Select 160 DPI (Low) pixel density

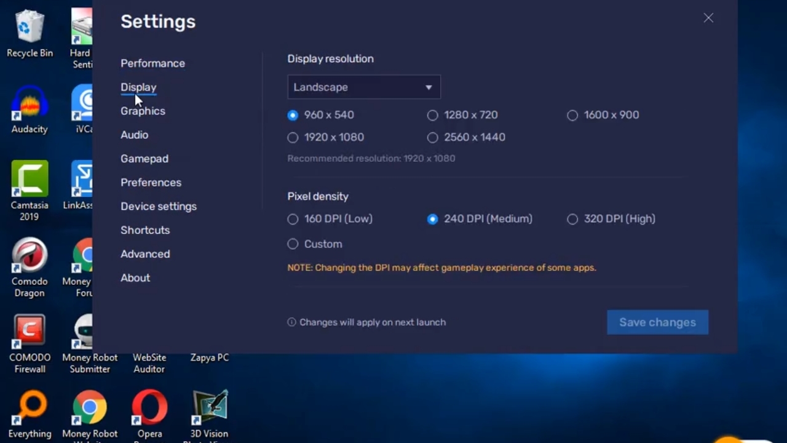click(x=293, y=219)
